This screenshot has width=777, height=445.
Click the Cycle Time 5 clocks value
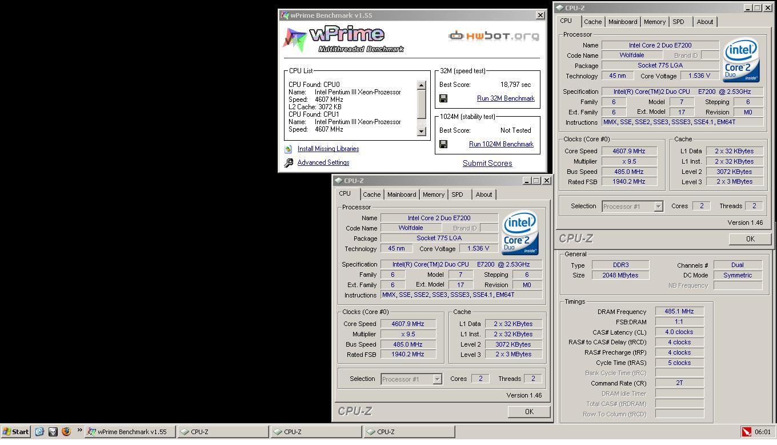pos(679,363)
